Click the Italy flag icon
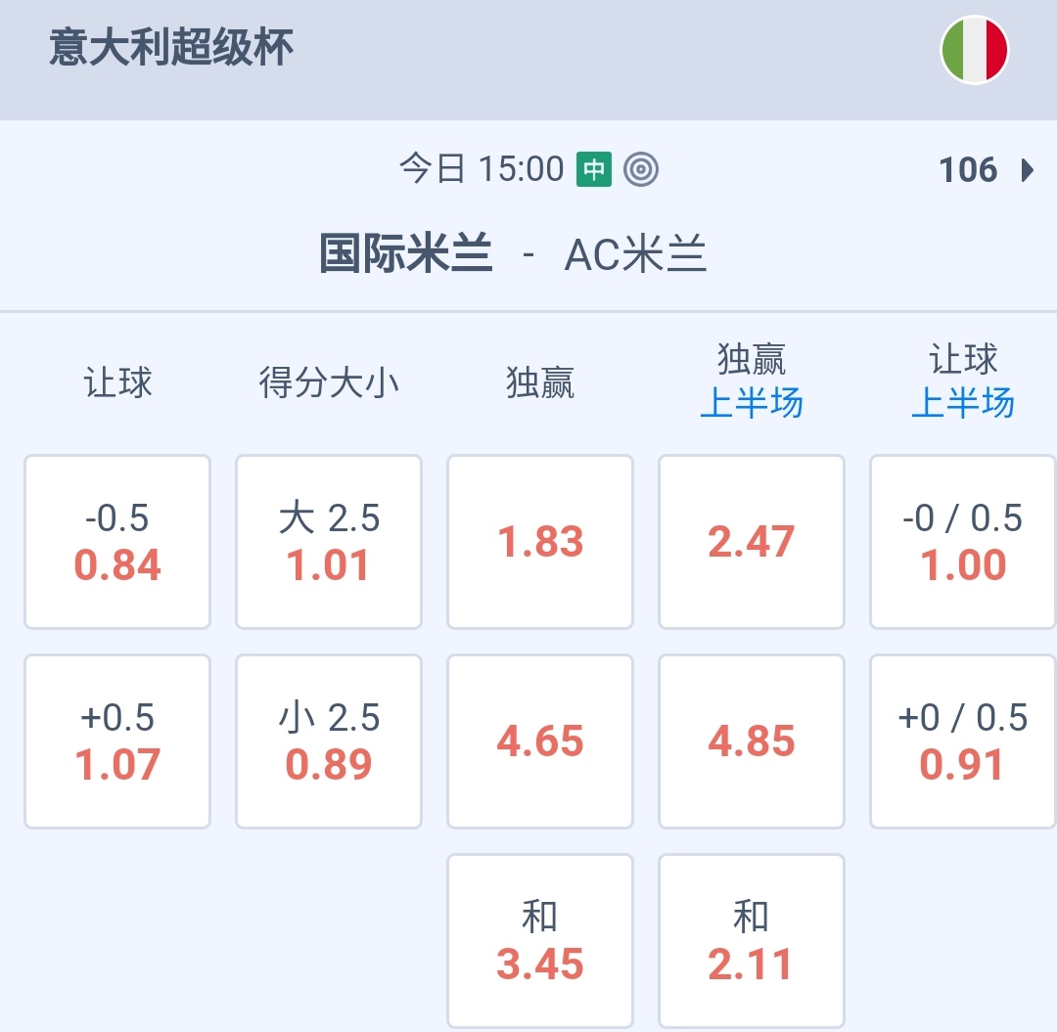The image size is (1057, 1032). point(974,49)
